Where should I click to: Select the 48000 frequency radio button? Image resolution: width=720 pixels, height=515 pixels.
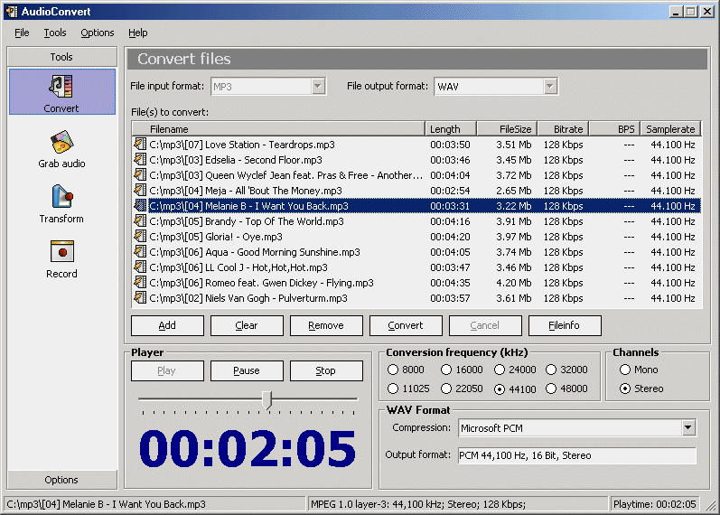point(555,389)
